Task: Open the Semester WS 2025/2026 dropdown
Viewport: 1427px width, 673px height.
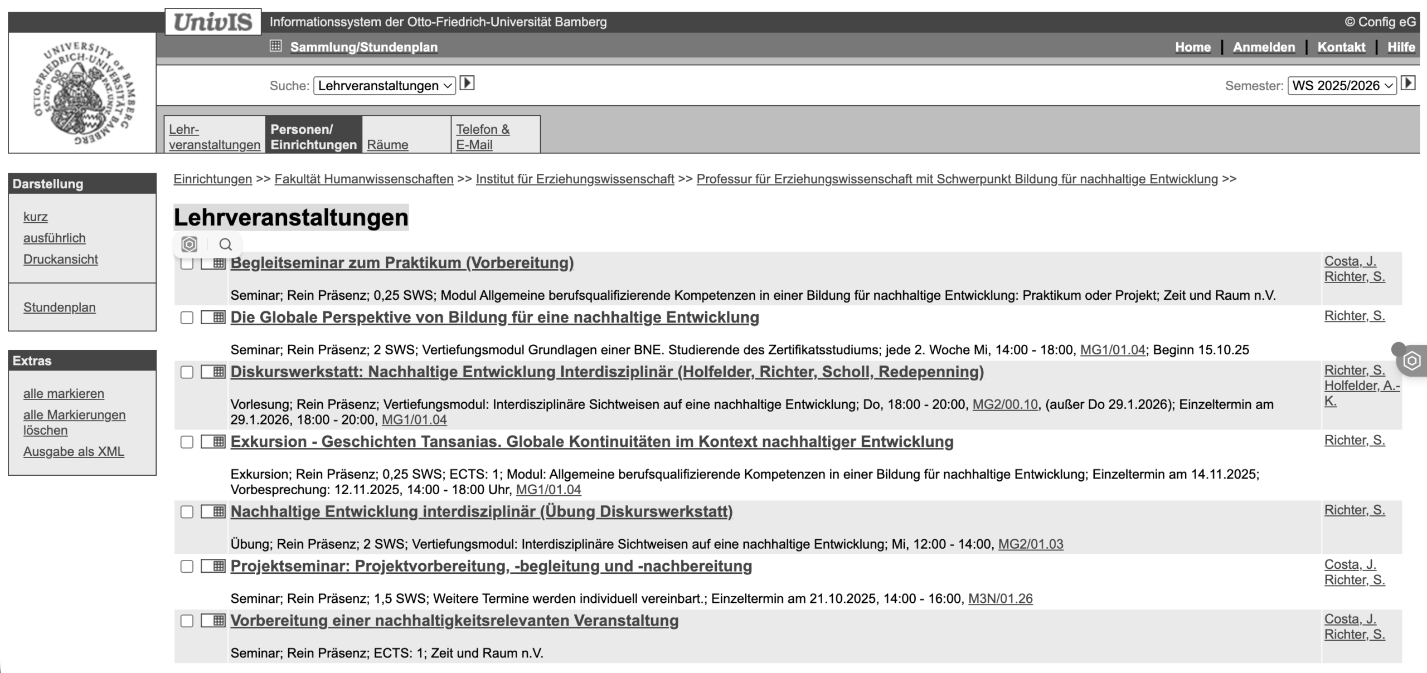Action: pyautogui.click(x=1341, y=86)
